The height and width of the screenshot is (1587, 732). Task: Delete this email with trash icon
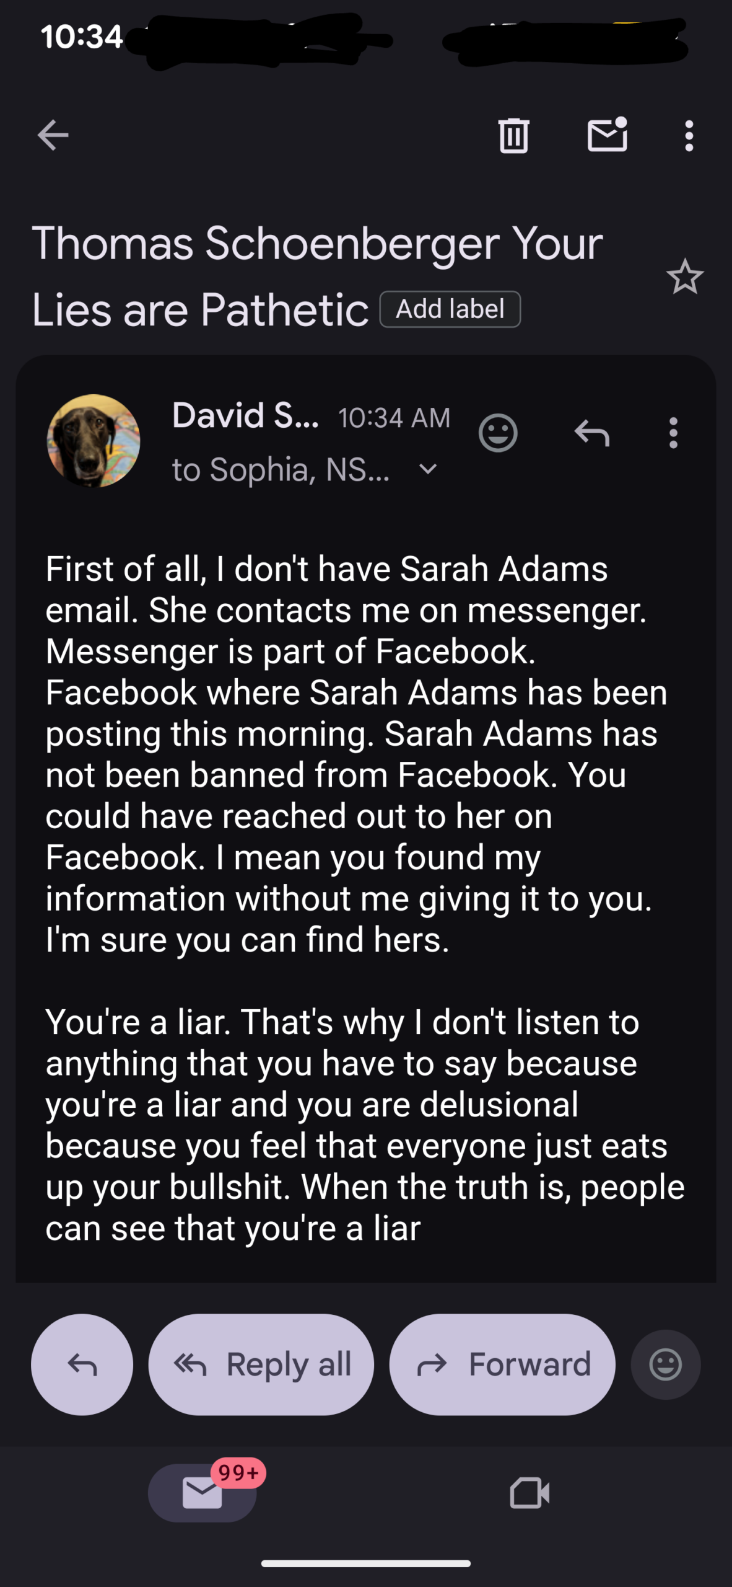(x=513, y=135)
